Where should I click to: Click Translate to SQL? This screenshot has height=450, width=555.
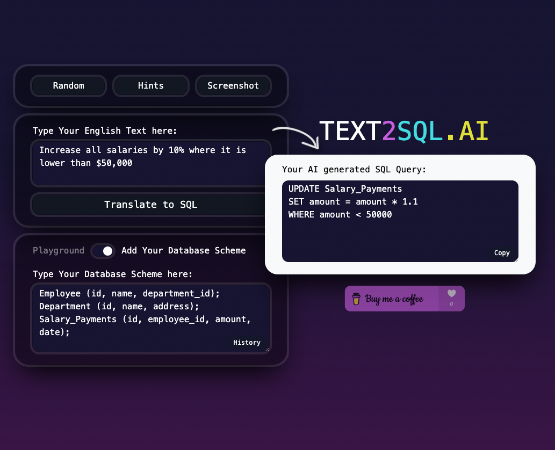tap(150, 205)
